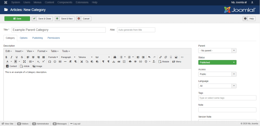Open the 9pt font size dropdown
This screenshot has height=126, width=260.
(x=103, y=57)
